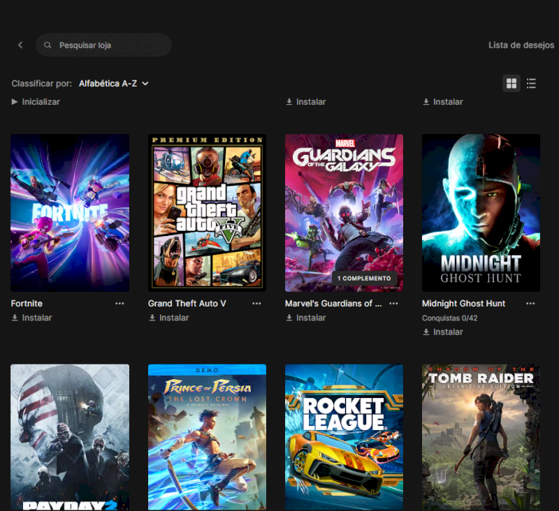Open the Rocket League cover thumbnail

344,437
